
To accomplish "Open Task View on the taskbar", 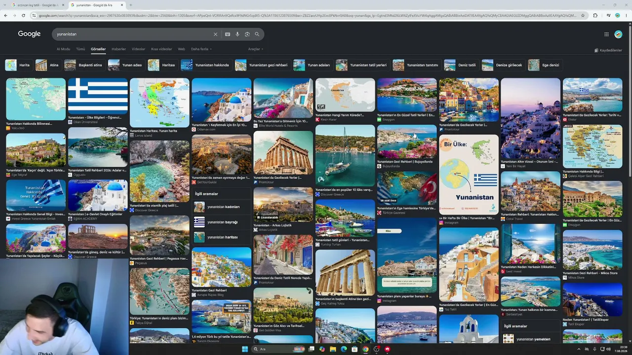I will (x=311, y=349).
